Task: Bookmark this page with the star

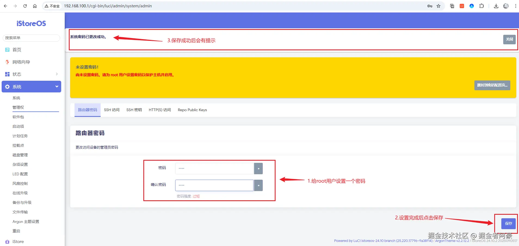Action: [x=438, y=6]
